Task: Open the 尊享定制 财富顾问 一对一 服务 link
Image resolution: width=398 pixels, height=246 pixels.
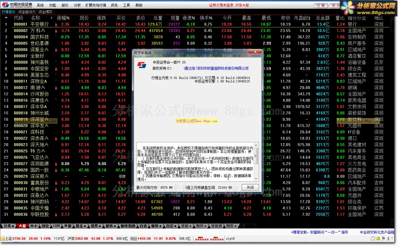Action: (x=320, y=232)
